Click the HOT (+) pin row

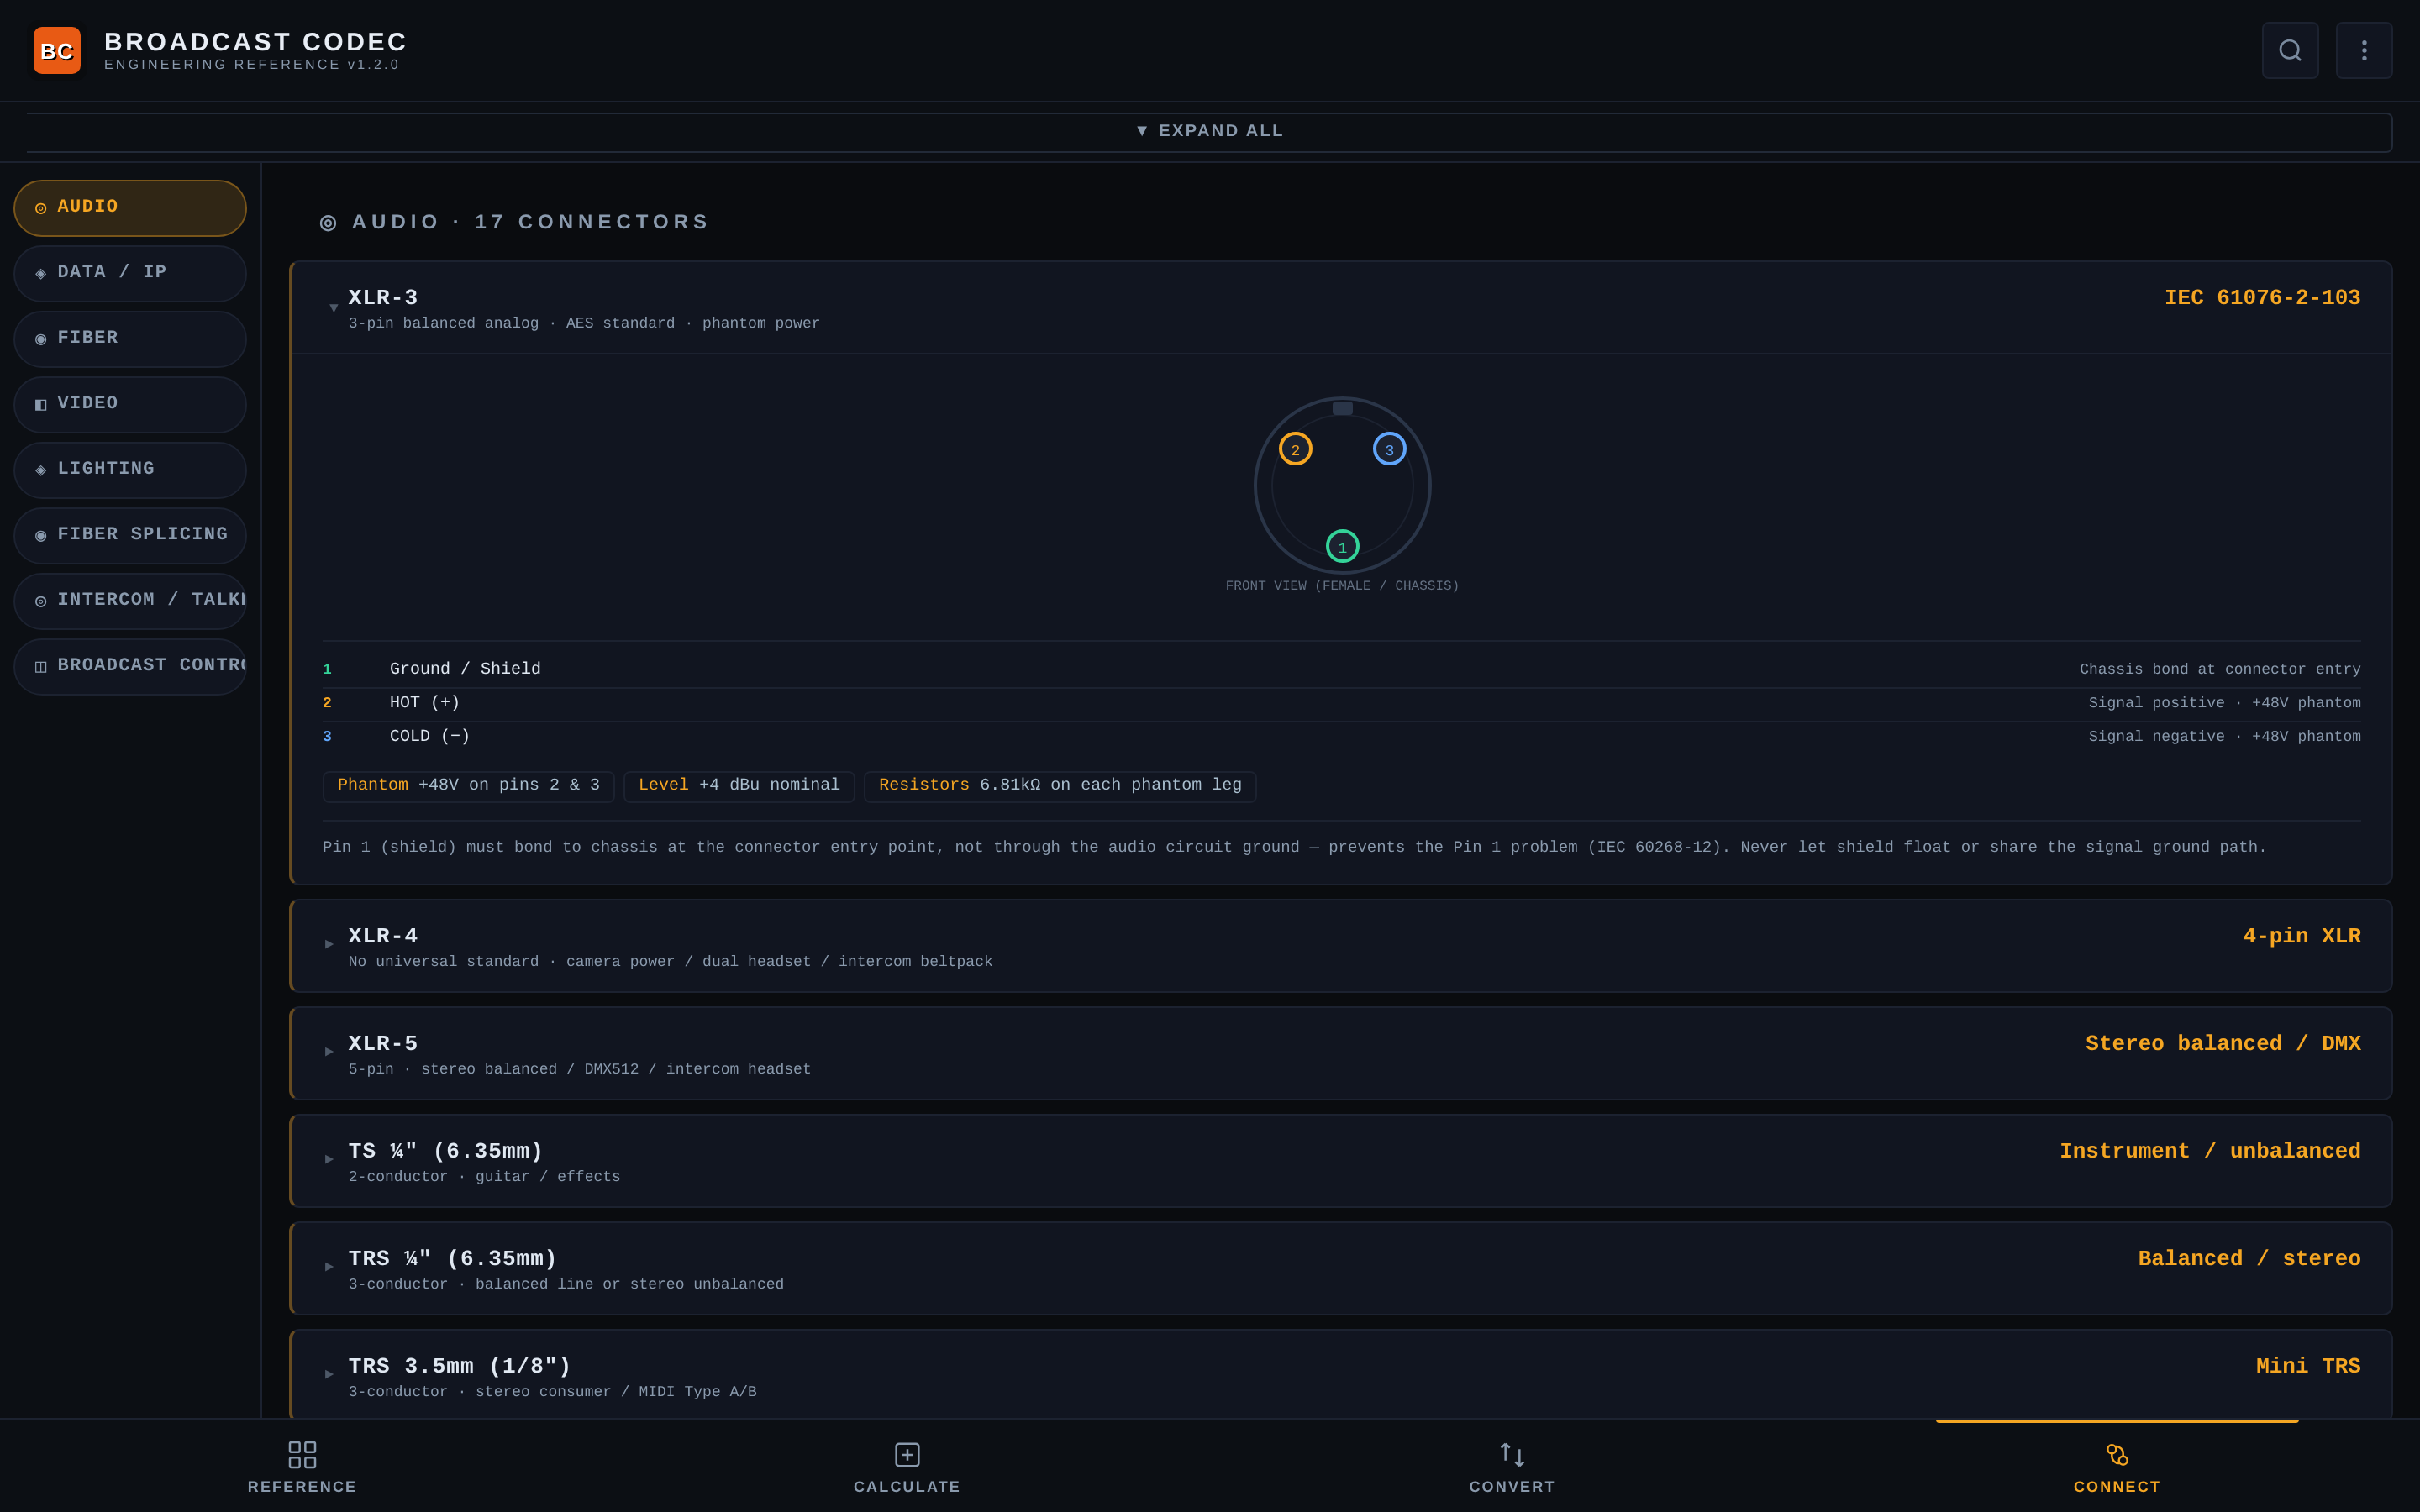click(x=1341, y=703)
